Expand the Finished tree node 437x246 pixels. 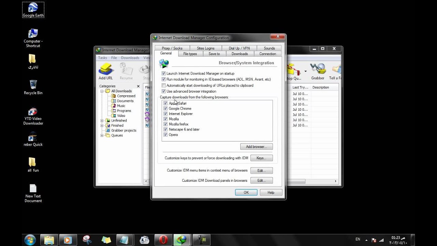click(102, 125)
